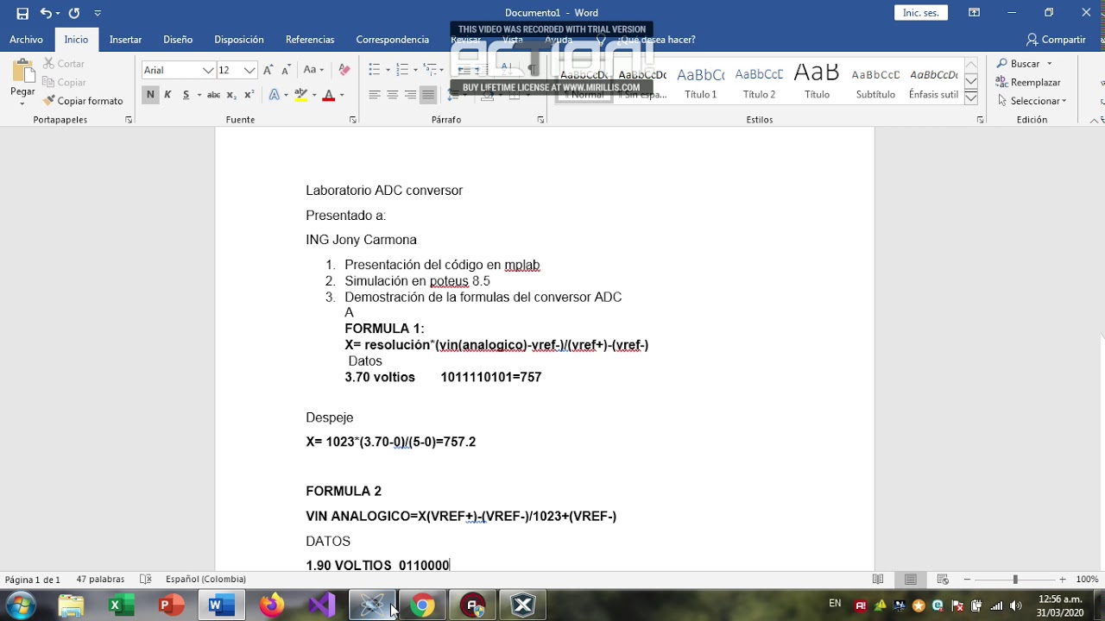The width and height of the screenshot is (1105, 621).
Task: Toggle justified paragraph alignment
Action: [x=428, y=95]
